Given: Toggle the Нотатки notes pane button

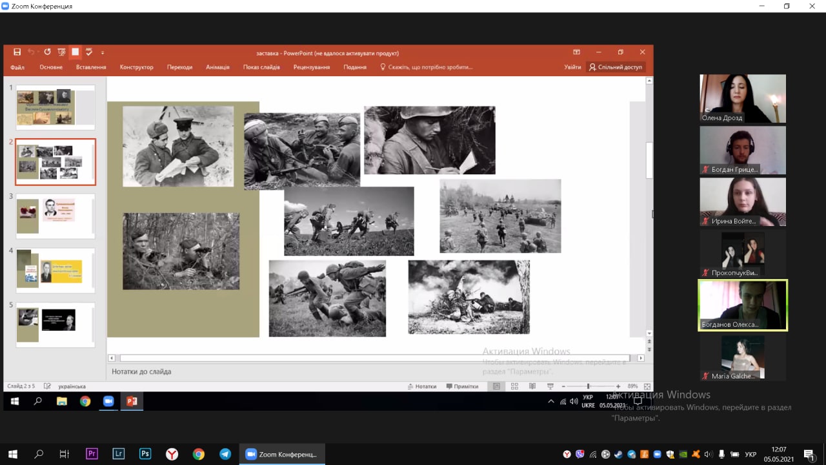Looking at the screenshot, I should [x=422, y=386].
